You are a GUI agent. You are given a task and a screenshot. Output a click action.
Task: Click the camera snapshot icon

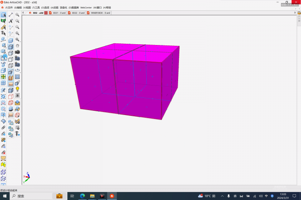(18, 52)
